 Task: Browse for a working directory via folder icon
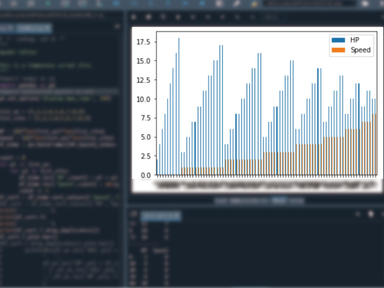click(365, 3)
